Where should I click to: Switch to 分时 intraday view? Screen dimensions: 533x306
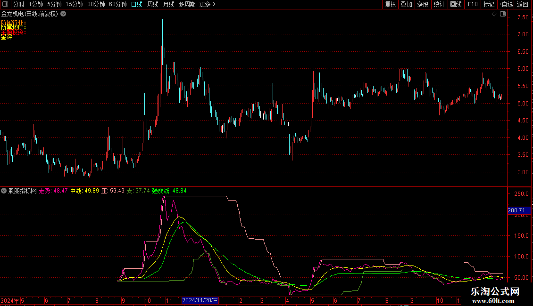[19, 4]
